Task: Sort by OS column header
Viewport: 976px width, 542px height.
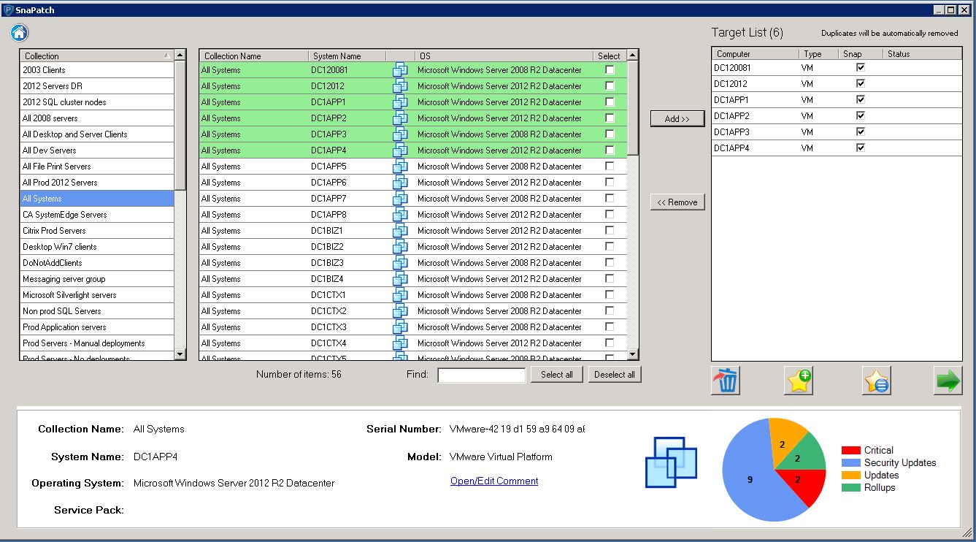Action: click(x=504, y=56)
